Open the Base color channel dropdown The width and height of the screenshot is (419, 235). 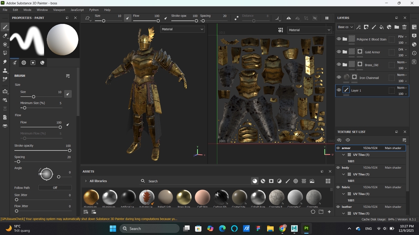point(345,27)
